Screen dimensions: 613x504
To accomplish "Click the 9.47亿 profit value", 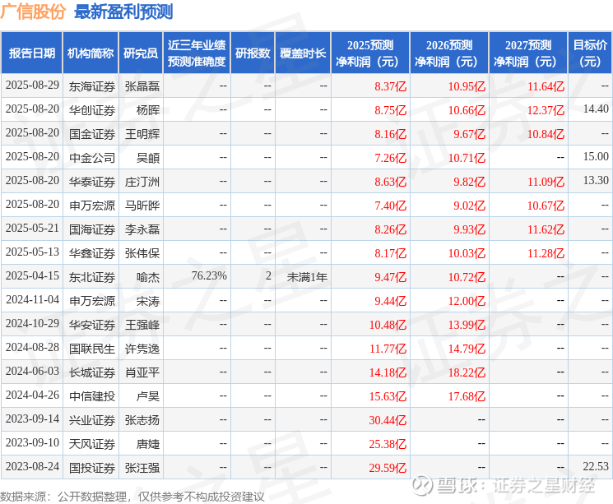I will pyautogui.click(x=390, y=277).
